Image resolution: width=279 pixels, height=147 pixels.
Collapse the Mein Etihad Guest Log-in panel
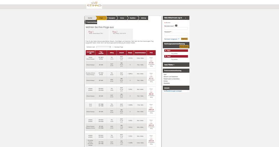(x=186, y=18)
